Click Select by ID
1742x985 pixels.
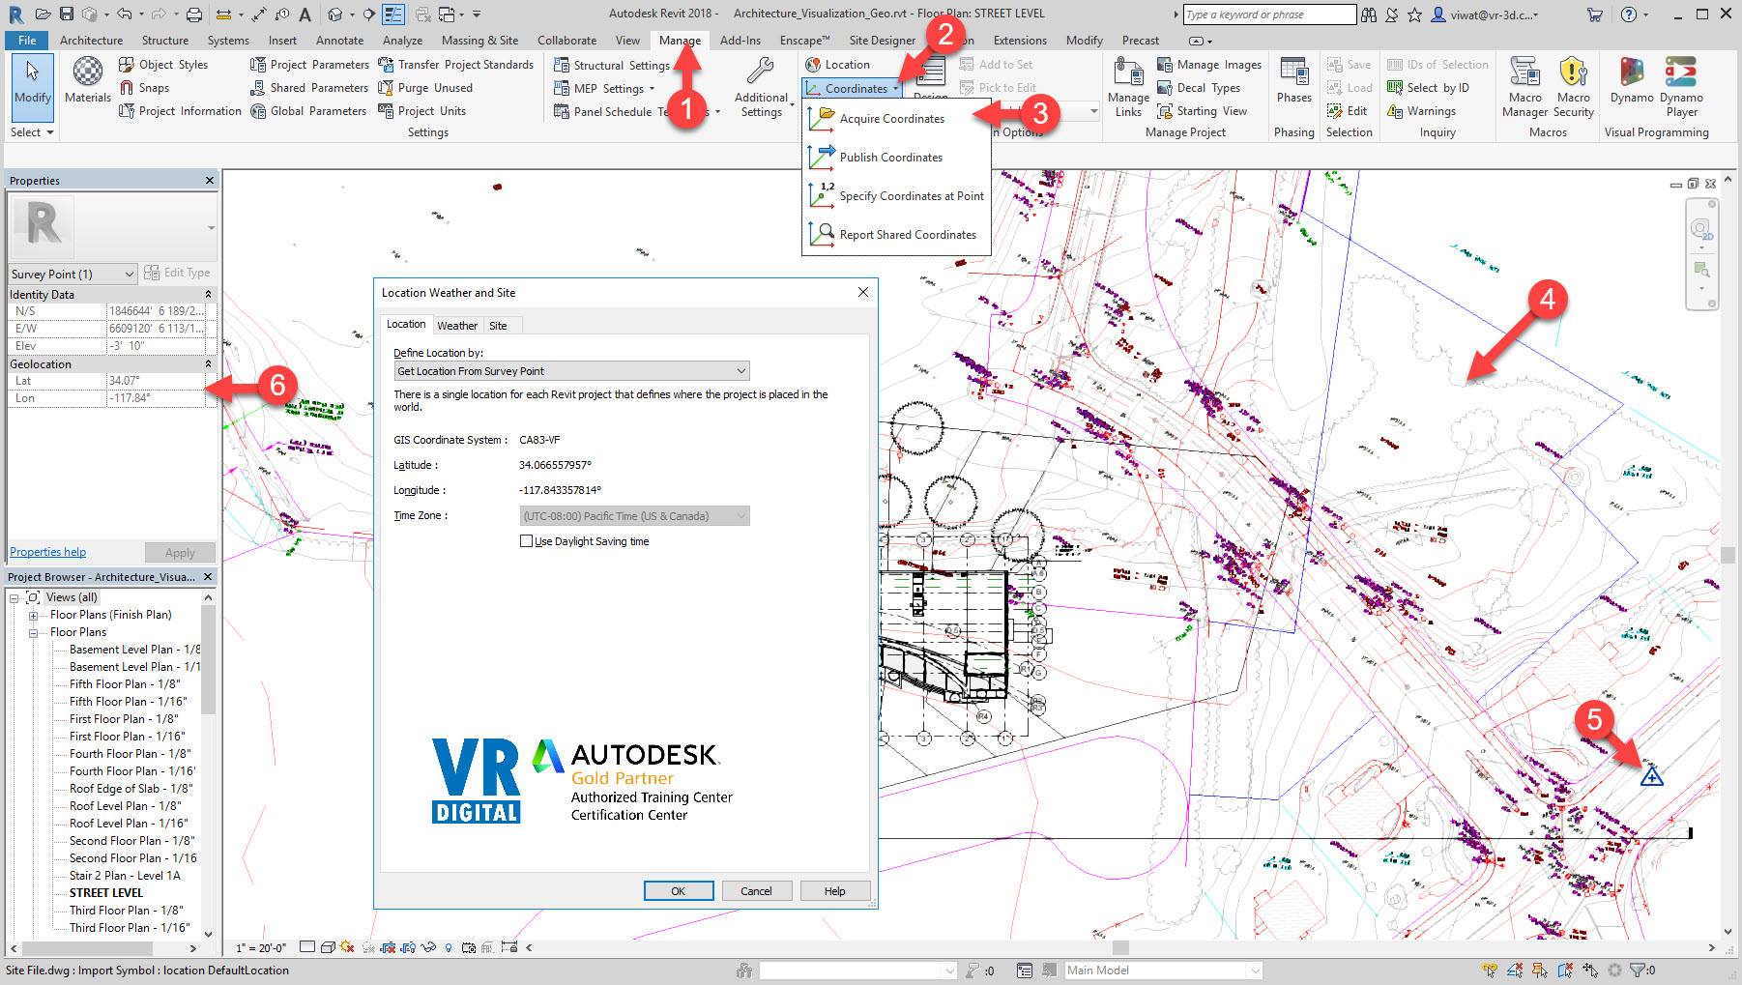point(1428,88)
